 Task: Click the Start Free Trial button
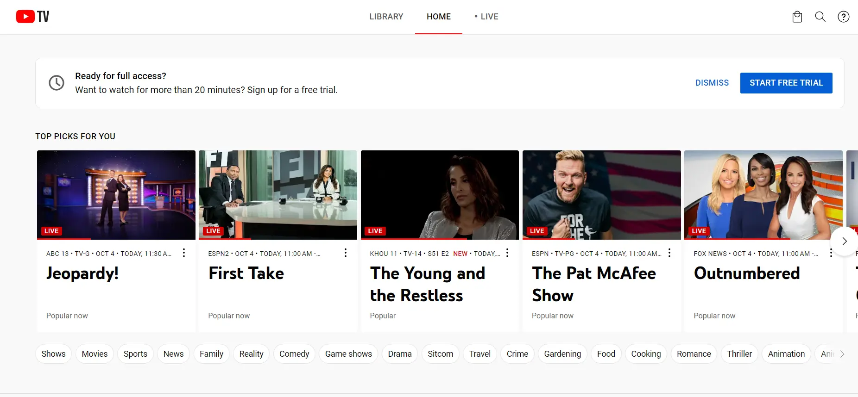coord(786,83)
